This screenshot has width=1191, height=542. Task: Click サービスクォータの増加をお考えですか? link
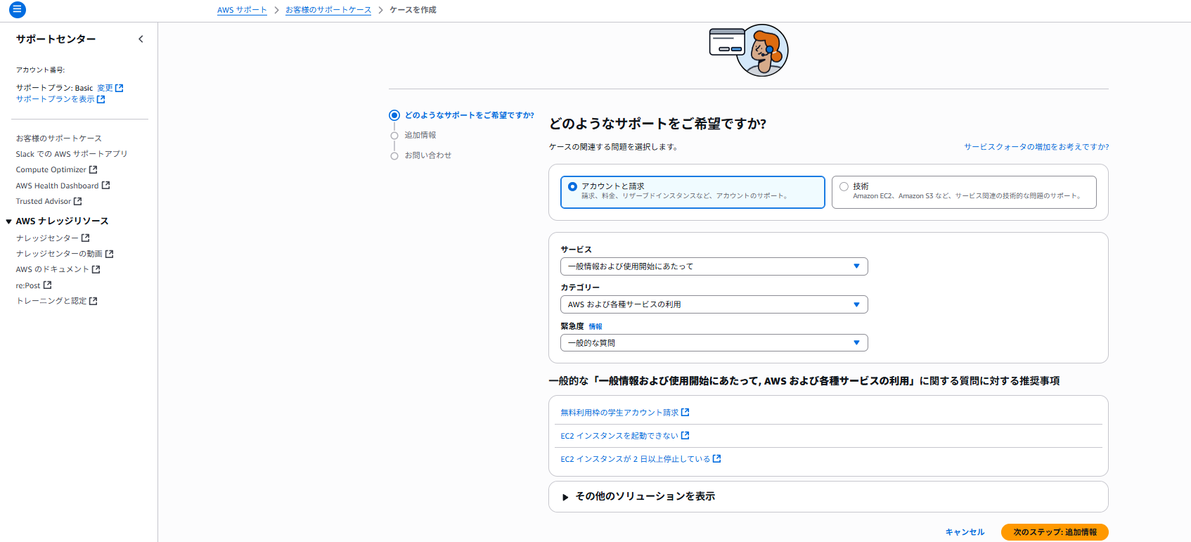click(1036, 147)
